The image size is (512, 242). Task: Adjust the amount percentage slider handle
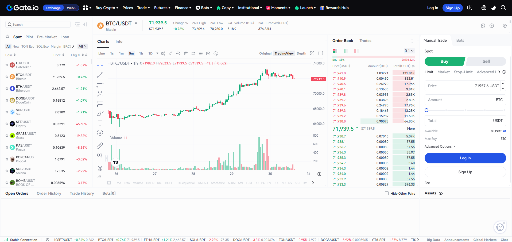[x=426, y=110]
